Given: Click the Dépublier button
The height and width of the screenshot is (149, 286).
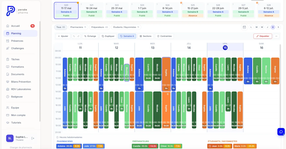Looking at the screenshot, I should [263, 36].
